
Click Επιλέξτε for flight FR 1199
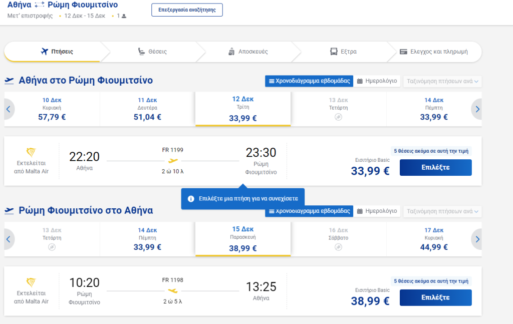tap(435, 167)
